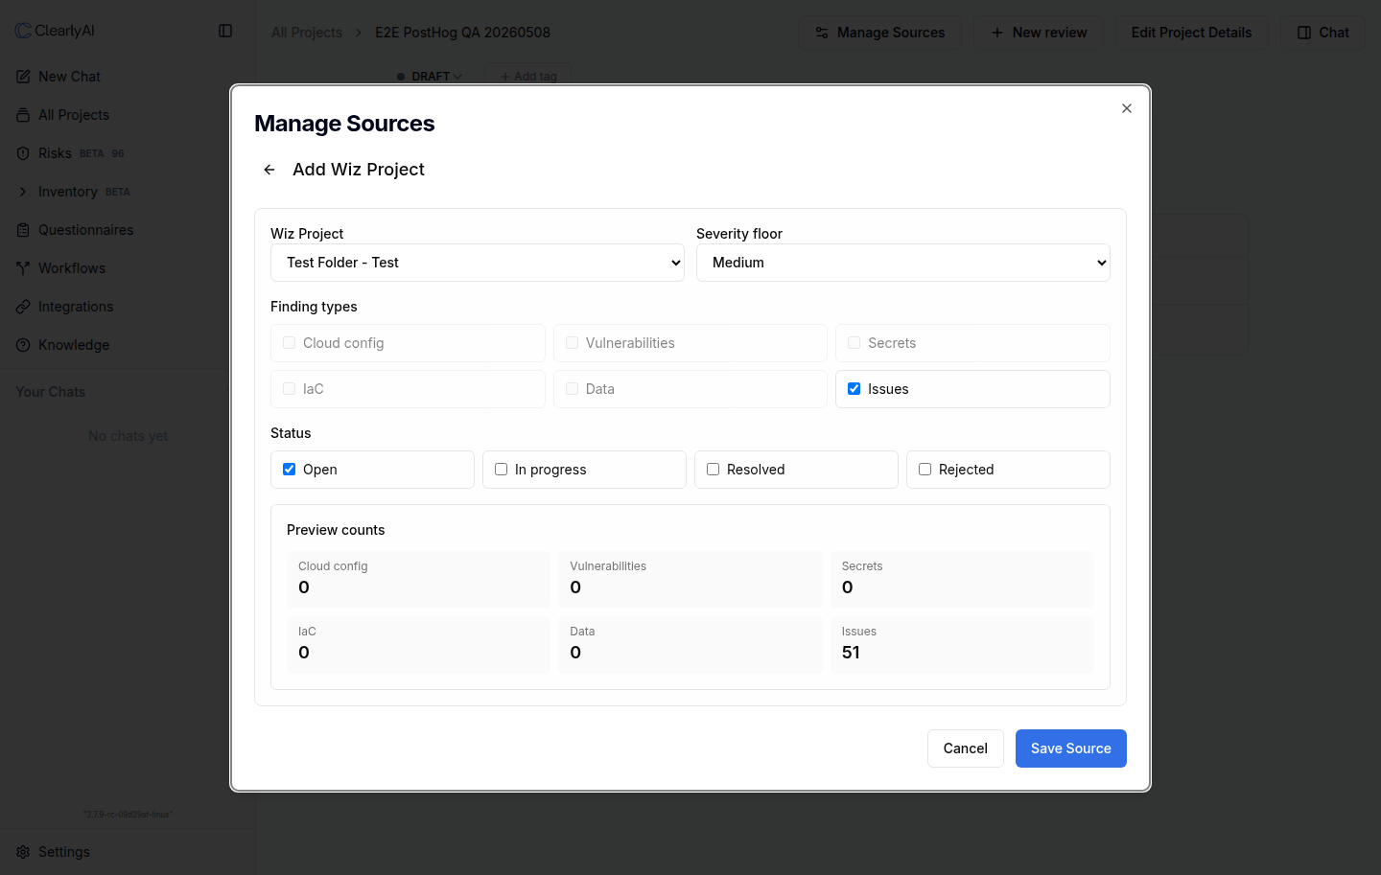Click the Knowledge icon in the sidebar
Screen dimensions: 1381x875
[x=23, y=345]
